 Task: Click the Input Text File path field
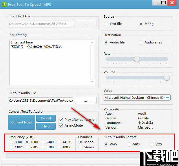tap(41, 24)
